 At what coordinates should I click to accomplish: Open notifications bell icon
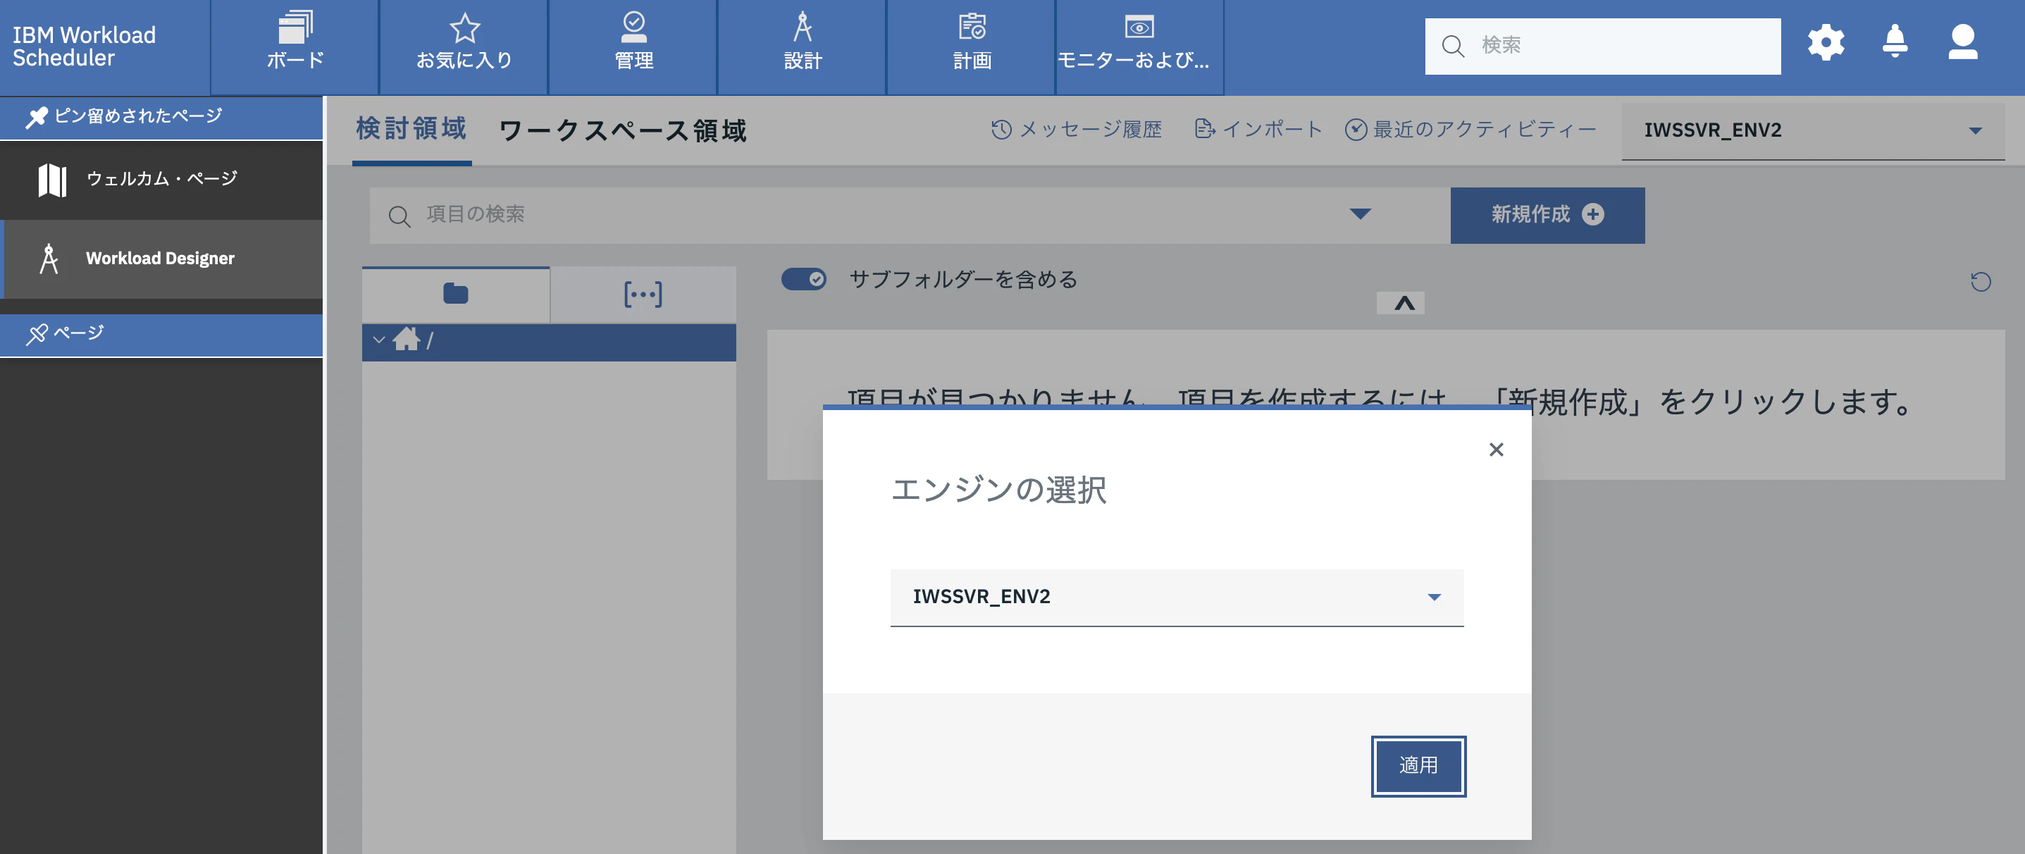click(x=1895, y=42)
